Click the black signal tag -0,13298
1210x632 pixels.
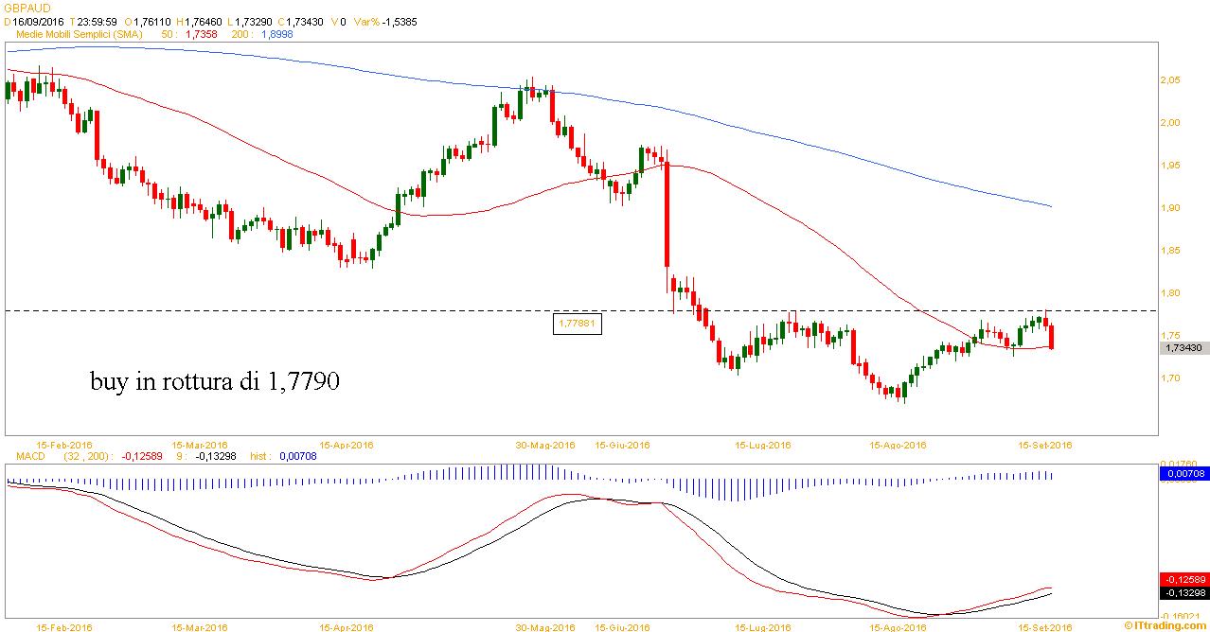pyautogui.click(x=1183, y=593)
